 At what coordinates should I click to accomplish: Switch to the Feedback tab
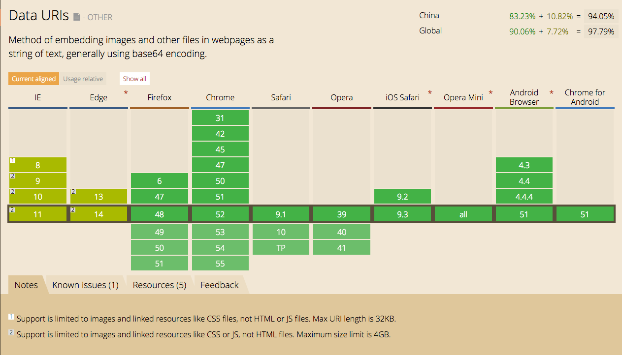point(220,285)
